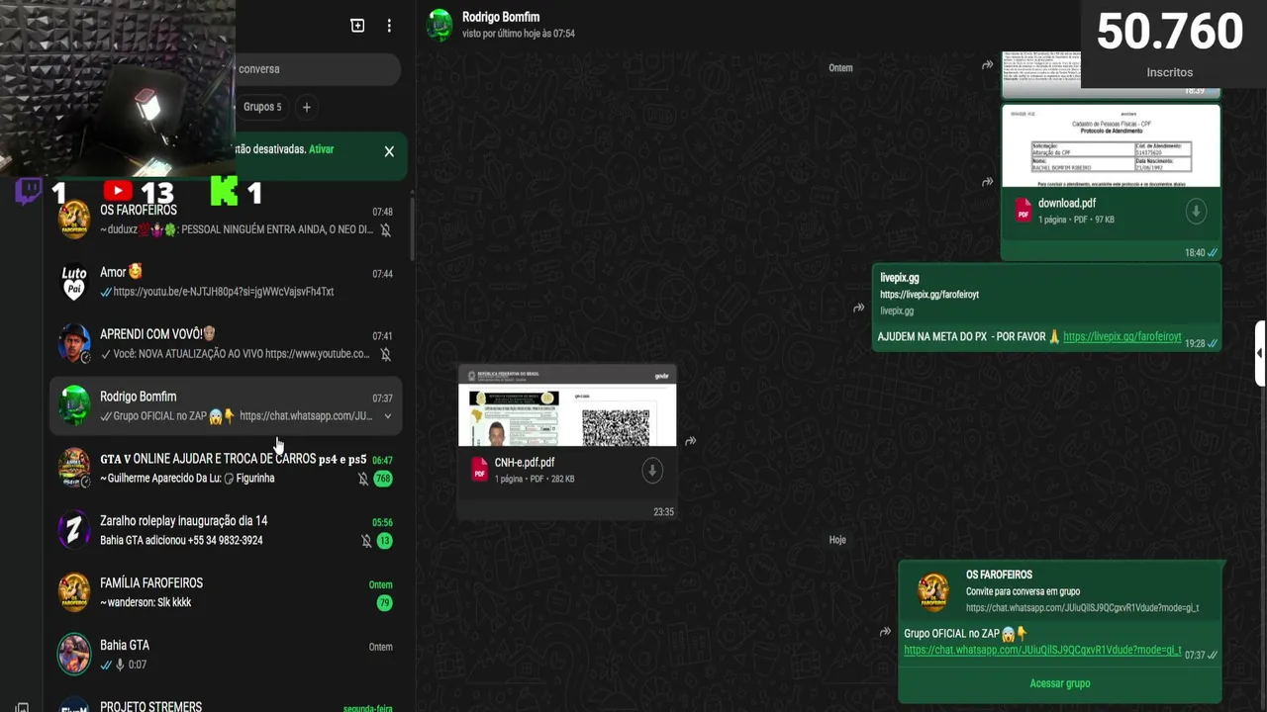Click the CNH-e.pdf file name

[525, 463]
